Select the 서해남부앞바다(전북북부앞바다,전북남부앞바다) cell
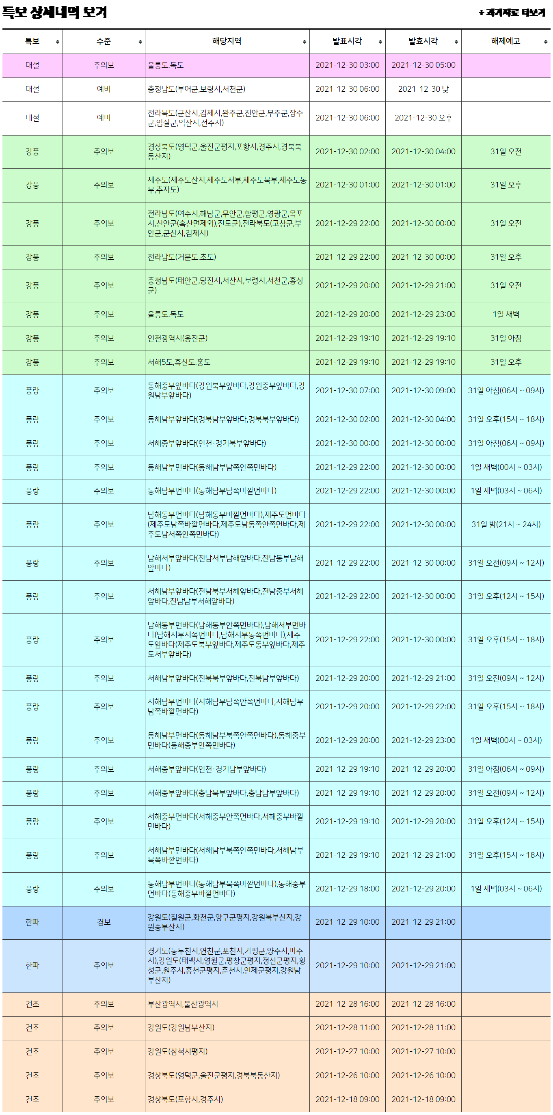Viewport: 553px width, 1115px height. (227, 679)
